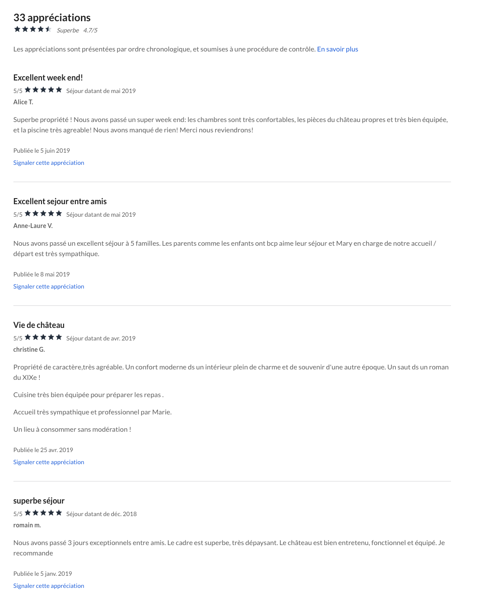Click the "33 appréciations" heading
The image size is (480, 600).
pos(52,18)
